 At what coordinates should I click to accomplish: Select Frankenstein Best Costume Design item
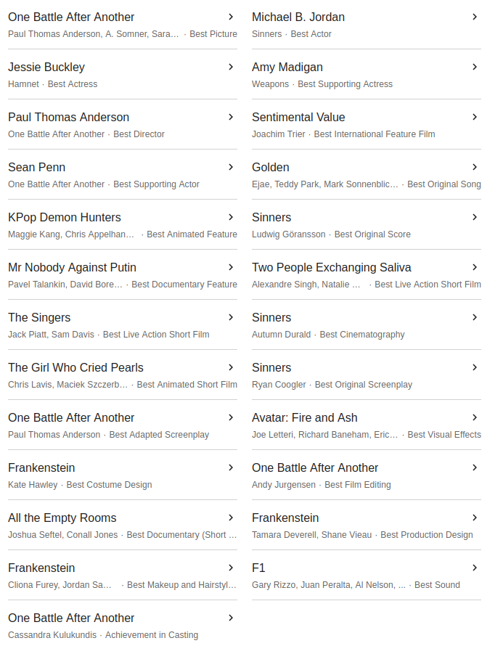click(x=123, y=475)
